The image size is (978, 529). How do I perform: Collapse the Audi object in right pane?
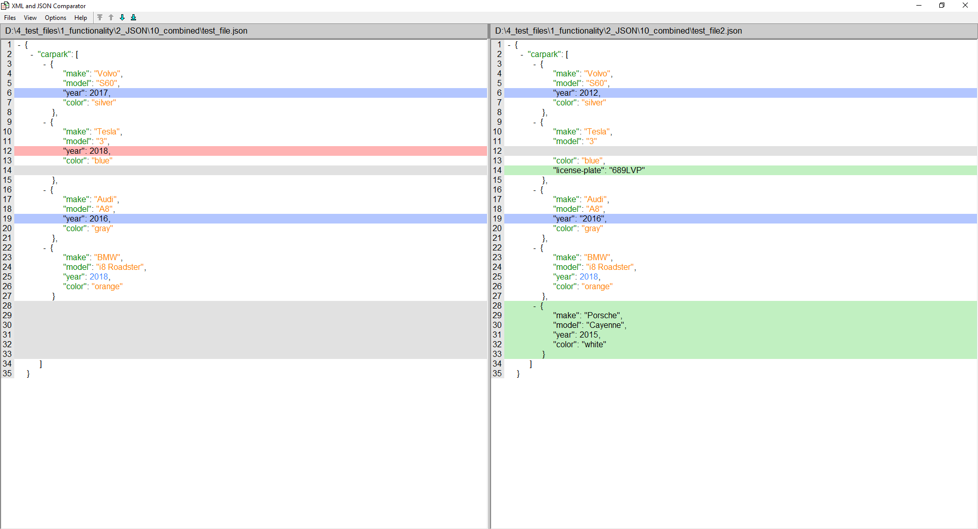pyautogui.click(x=535, y=190)
